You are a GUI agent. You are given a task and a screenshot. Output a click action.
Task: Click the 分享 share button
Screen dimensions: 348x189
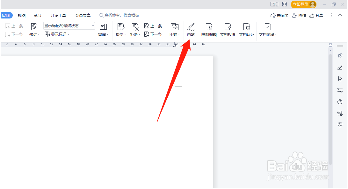pyautogui.click(x=316, y=15)
